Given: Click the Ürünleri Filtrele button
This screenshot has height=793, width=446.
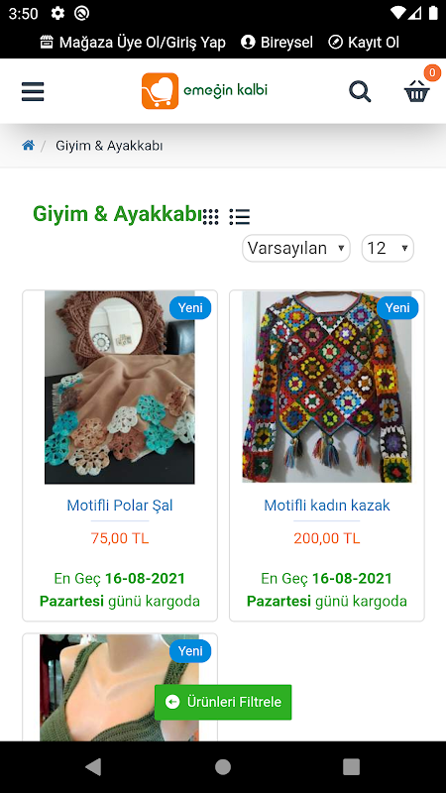Looking at the screenshot, I should pos(223,702).
